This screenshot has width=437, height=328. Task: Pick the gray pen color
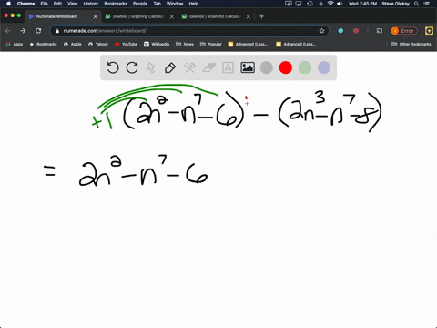tap(267, 67)
